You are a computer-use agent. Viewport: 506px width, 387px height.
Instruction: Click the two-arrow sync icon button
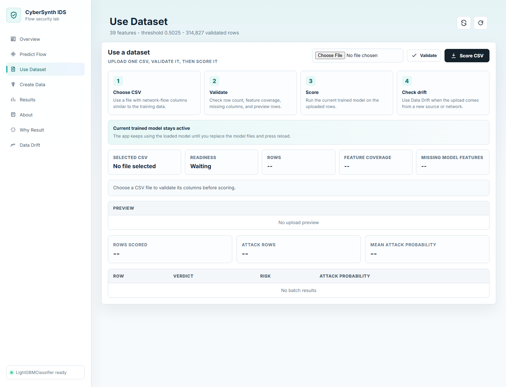464,23
